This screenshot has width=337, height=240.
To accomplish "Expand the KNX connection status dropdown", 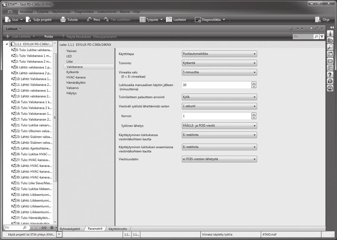I will 59,234.
